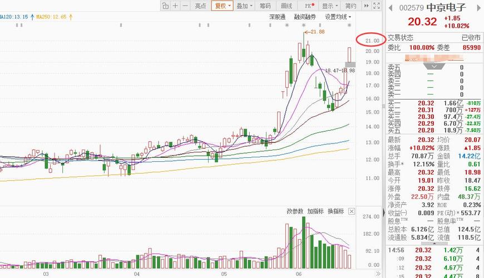Click the lock icon in chart toolbar

pos(165,6)
